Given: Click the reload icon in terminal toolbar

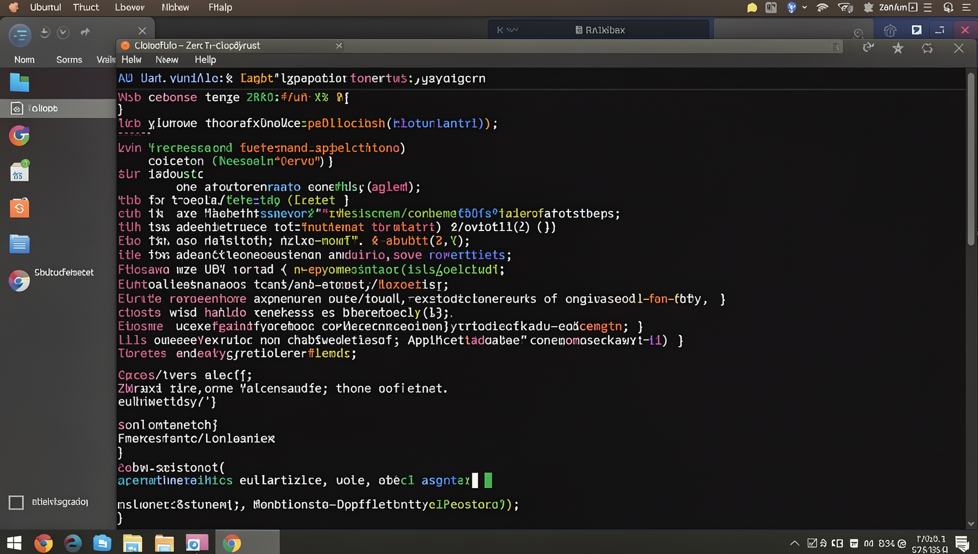Looking at the screenshot, I should coord(868,48).
